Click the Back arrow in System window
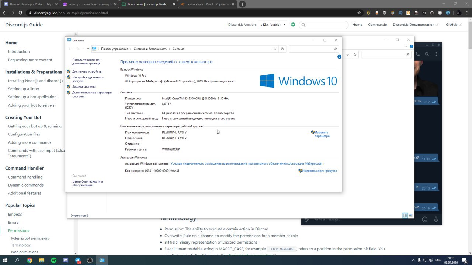The image size is (472, 265). point(70,49)
